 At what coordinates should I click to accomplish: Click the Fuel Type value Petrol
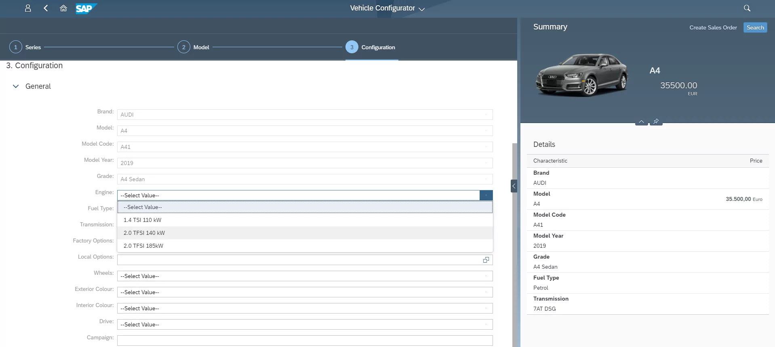pyautogui.click(x=541, y=288)
